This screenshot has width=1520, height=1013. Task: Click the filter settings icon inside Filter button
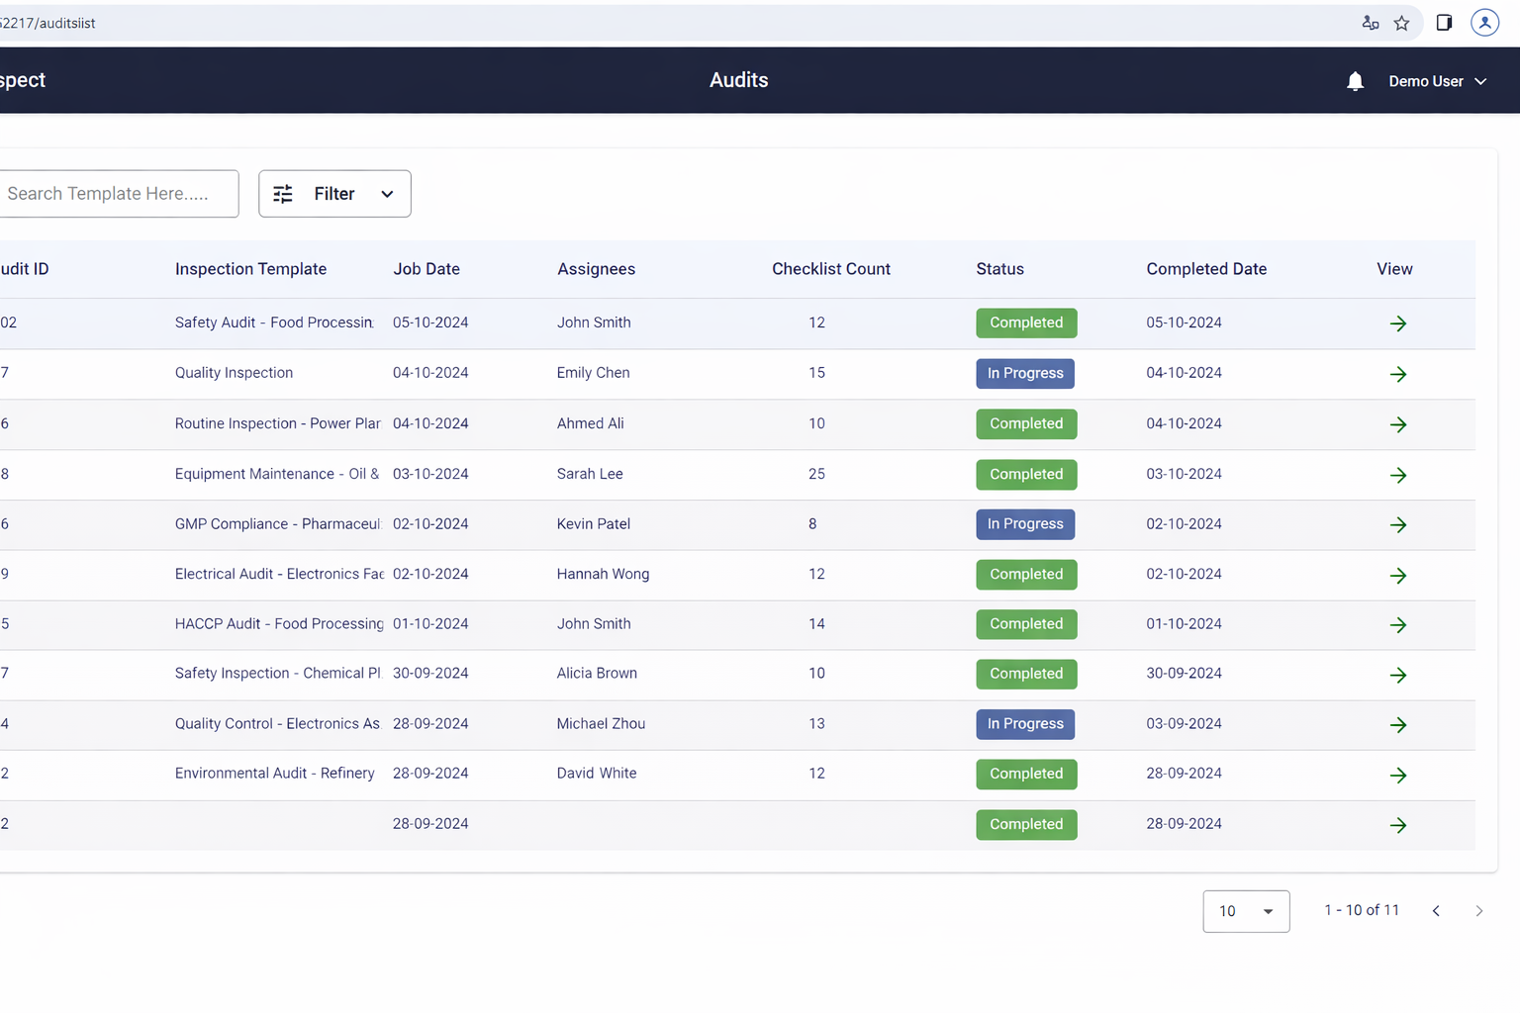tap(283, 194)
